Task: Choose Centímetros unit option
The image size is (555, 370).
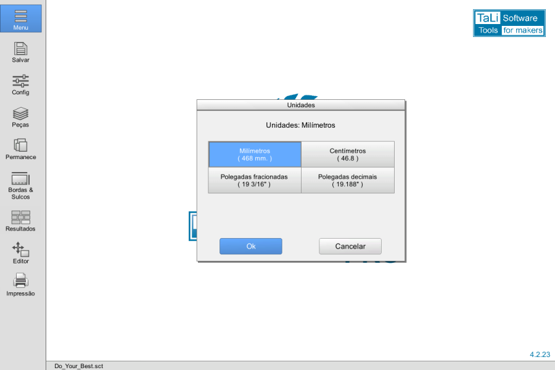Action: pyautogui.click(x=348, y=154)
